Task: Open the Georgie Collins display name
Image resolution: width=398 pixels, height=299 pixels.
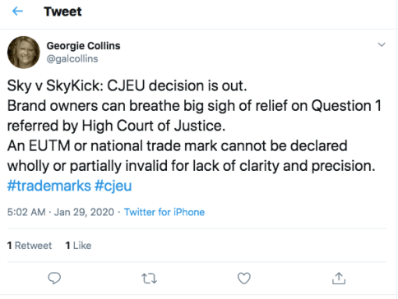Action: (83, 46)
